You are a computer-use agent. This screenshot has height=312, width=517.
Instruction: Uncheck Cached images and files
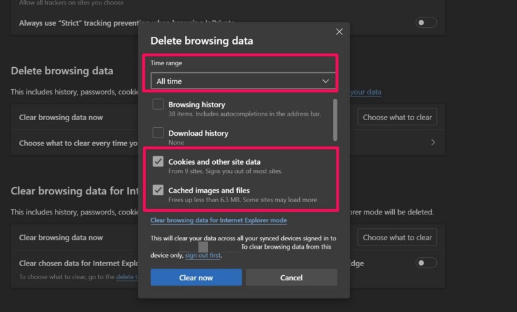[158, 191]
